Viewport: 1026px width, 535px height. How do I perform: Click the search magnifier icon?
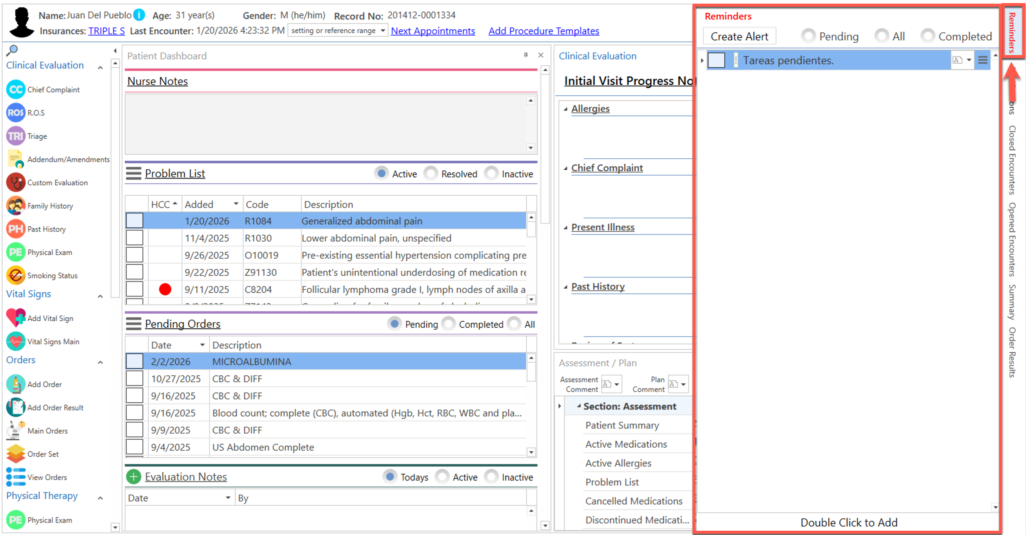12,50
